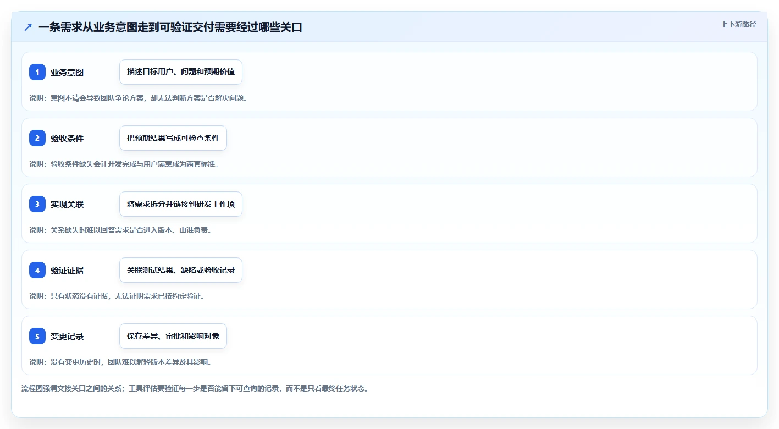779x429 pixels.
Task: Click the 实现关联 step title
Action: [x=67, y=204]
